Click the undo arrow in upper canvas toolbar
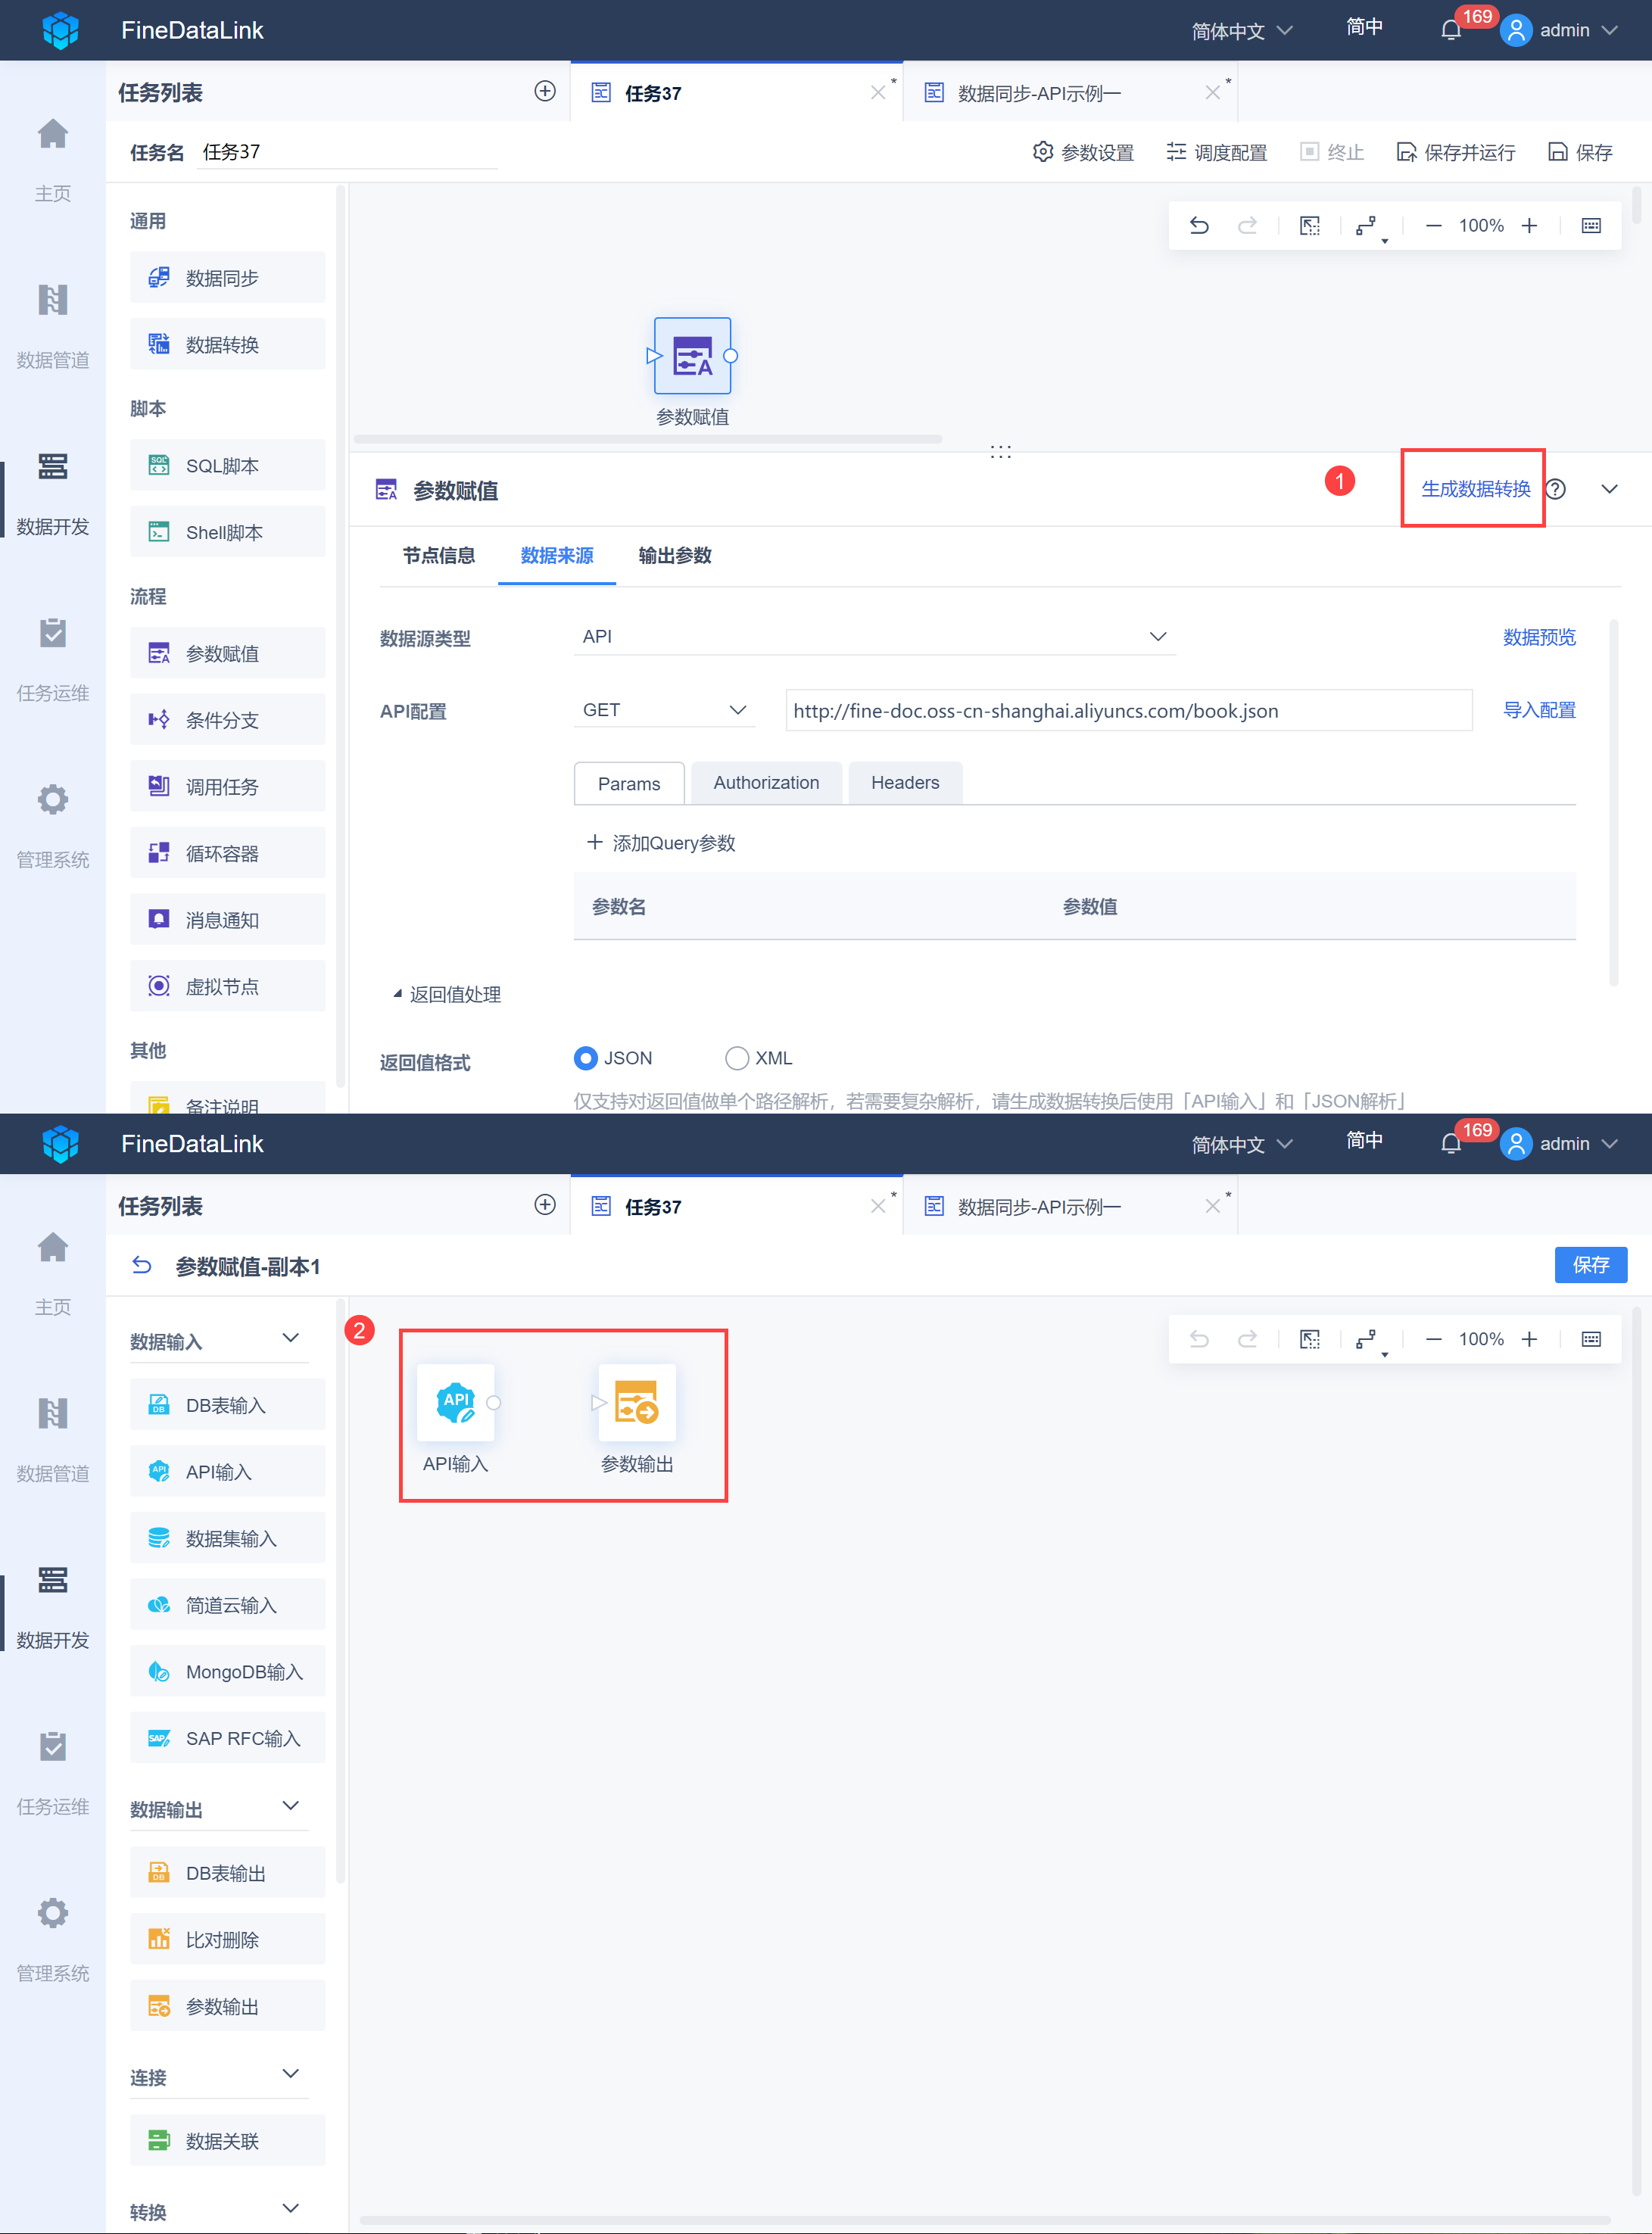 (x=1199, y=225)
